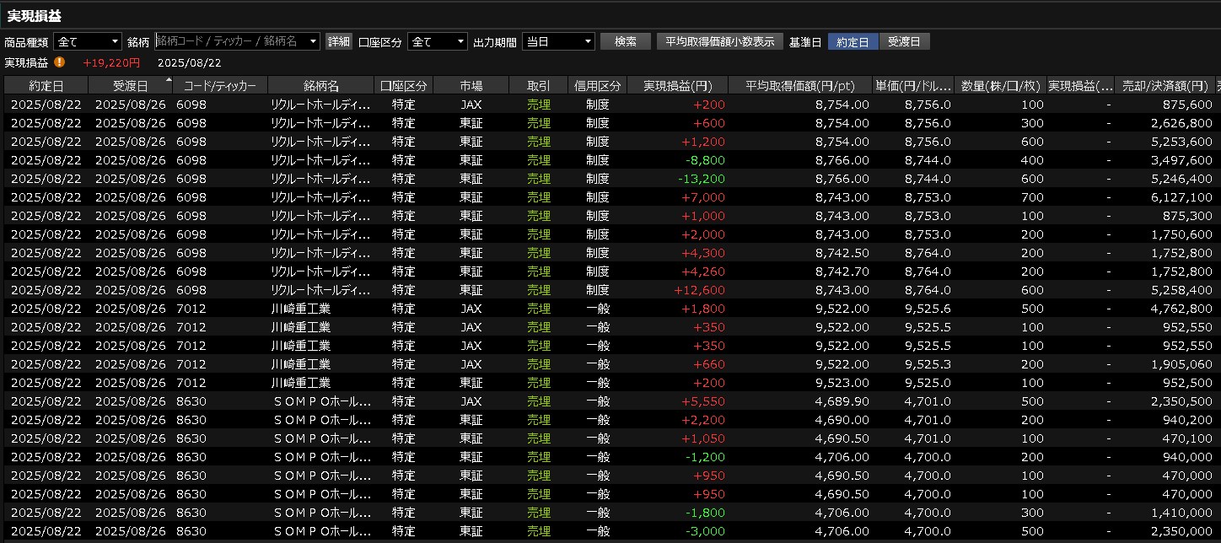1221x543 pixels.
Task: Select the 平均取得価額(円/pt) column header
Action: [x=799, y=85]
